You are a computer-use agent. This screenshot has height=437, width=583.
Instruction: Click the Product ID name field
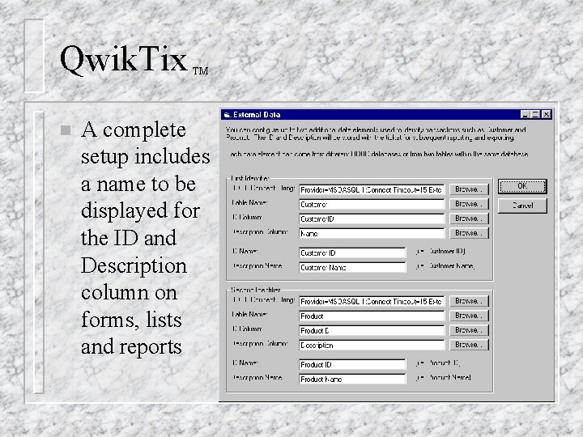tap(352, 364)
